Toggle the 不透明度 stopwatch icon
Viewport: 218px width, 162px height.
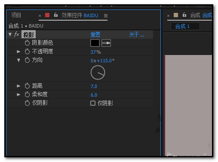(27, 52)
